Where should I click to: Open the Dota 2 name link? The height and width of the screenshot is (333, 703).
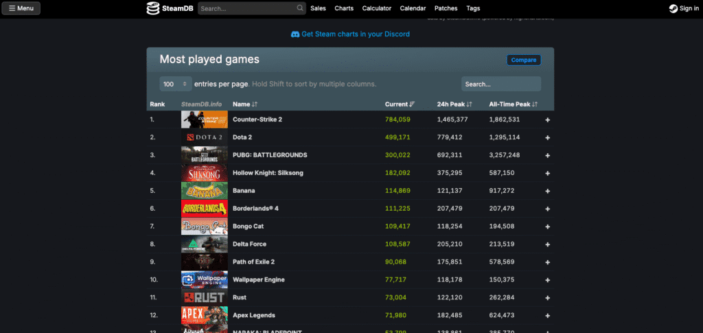[242, 137]
